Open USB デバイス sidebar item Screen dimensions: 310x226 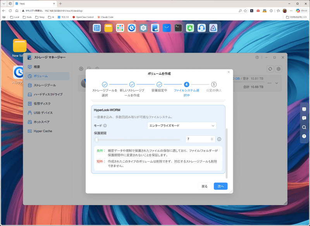(47, 113)
